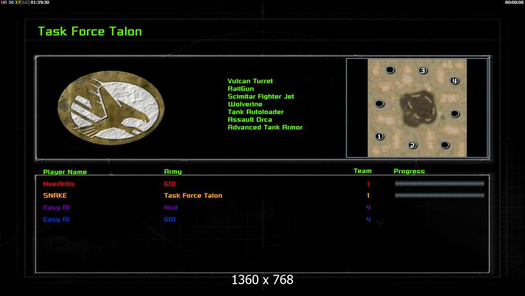Click SNAKE's Task Force Talon army label
The height and width of the screenshot is (296, 525).
[193, 195]
